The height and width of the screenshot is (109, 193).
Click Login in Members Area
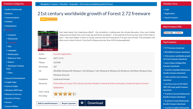point(167,9)
